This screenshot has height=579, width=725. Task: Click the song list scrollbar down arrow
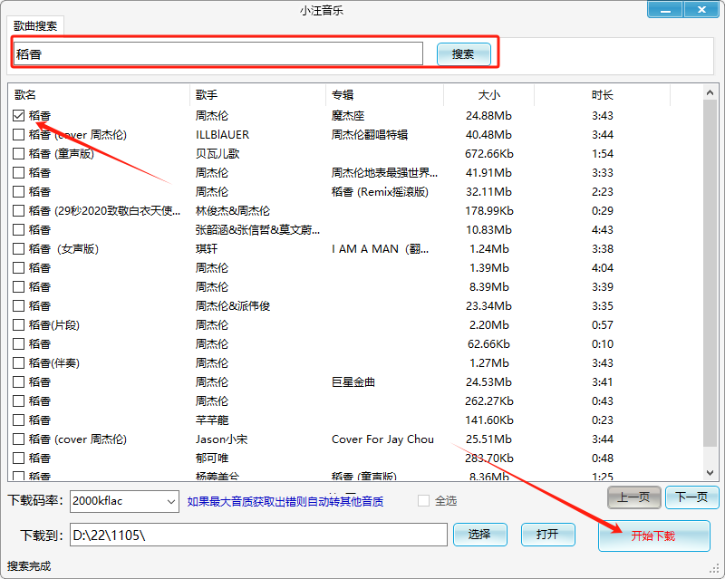click(710, 471)
